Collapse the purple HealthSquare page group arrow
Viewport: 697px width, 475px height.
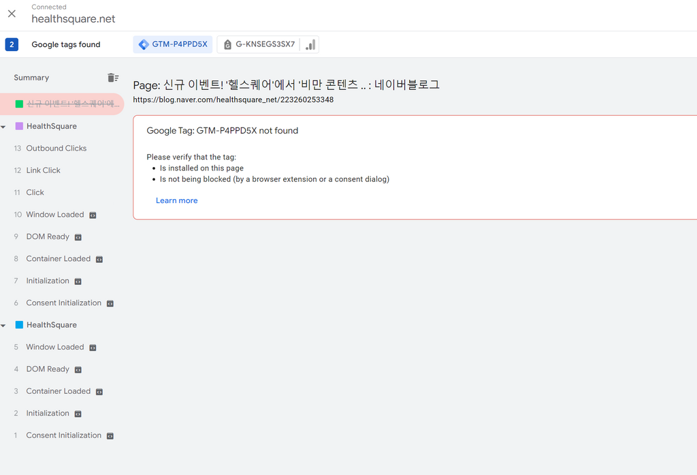pos(3,127)
